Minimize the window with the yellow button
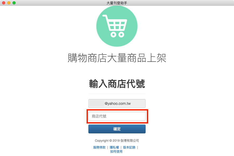The height and width of the screenshot is (156, 234). 9,3
